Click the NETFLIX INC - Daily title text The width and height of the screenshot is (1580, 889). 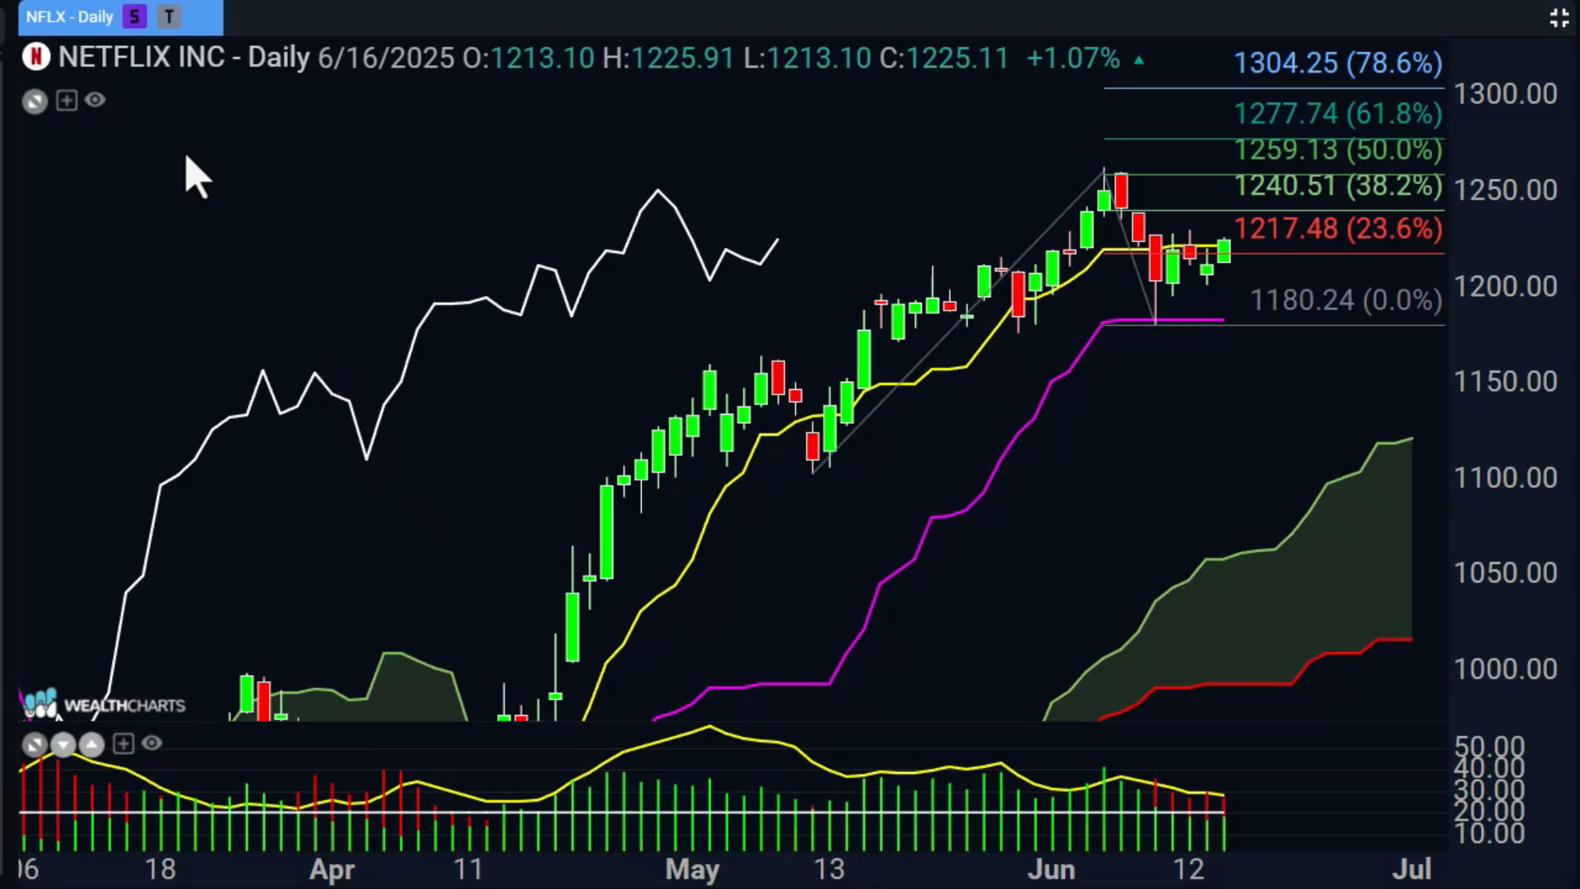(184, 58)
